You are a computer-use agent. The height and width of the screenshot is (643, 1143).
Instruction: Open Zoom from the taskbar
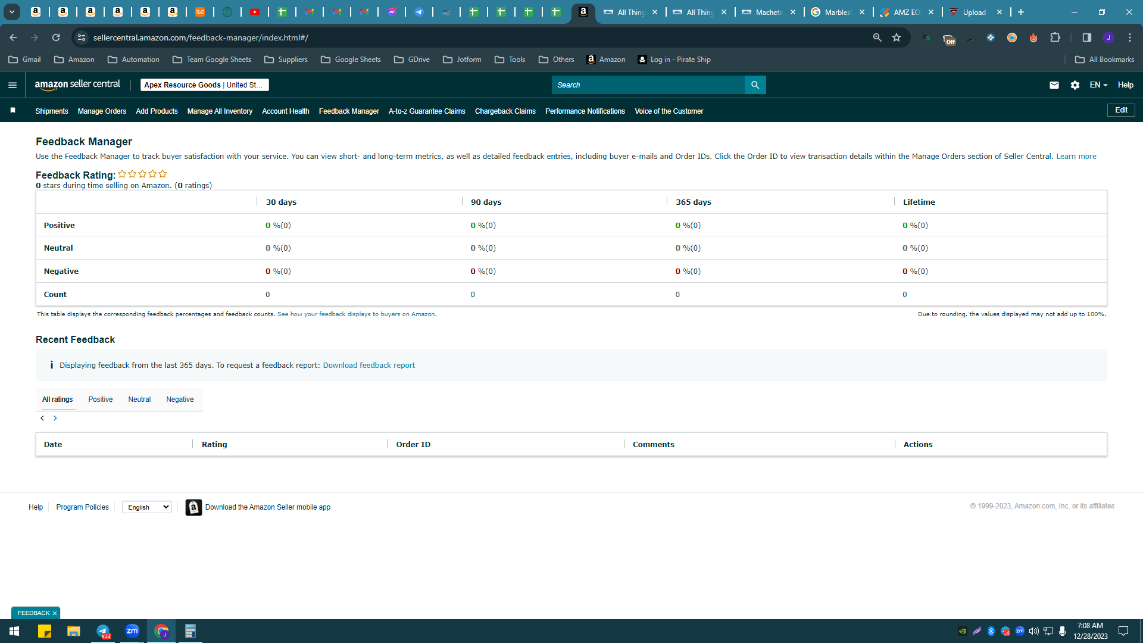click(x=132, y=631)
